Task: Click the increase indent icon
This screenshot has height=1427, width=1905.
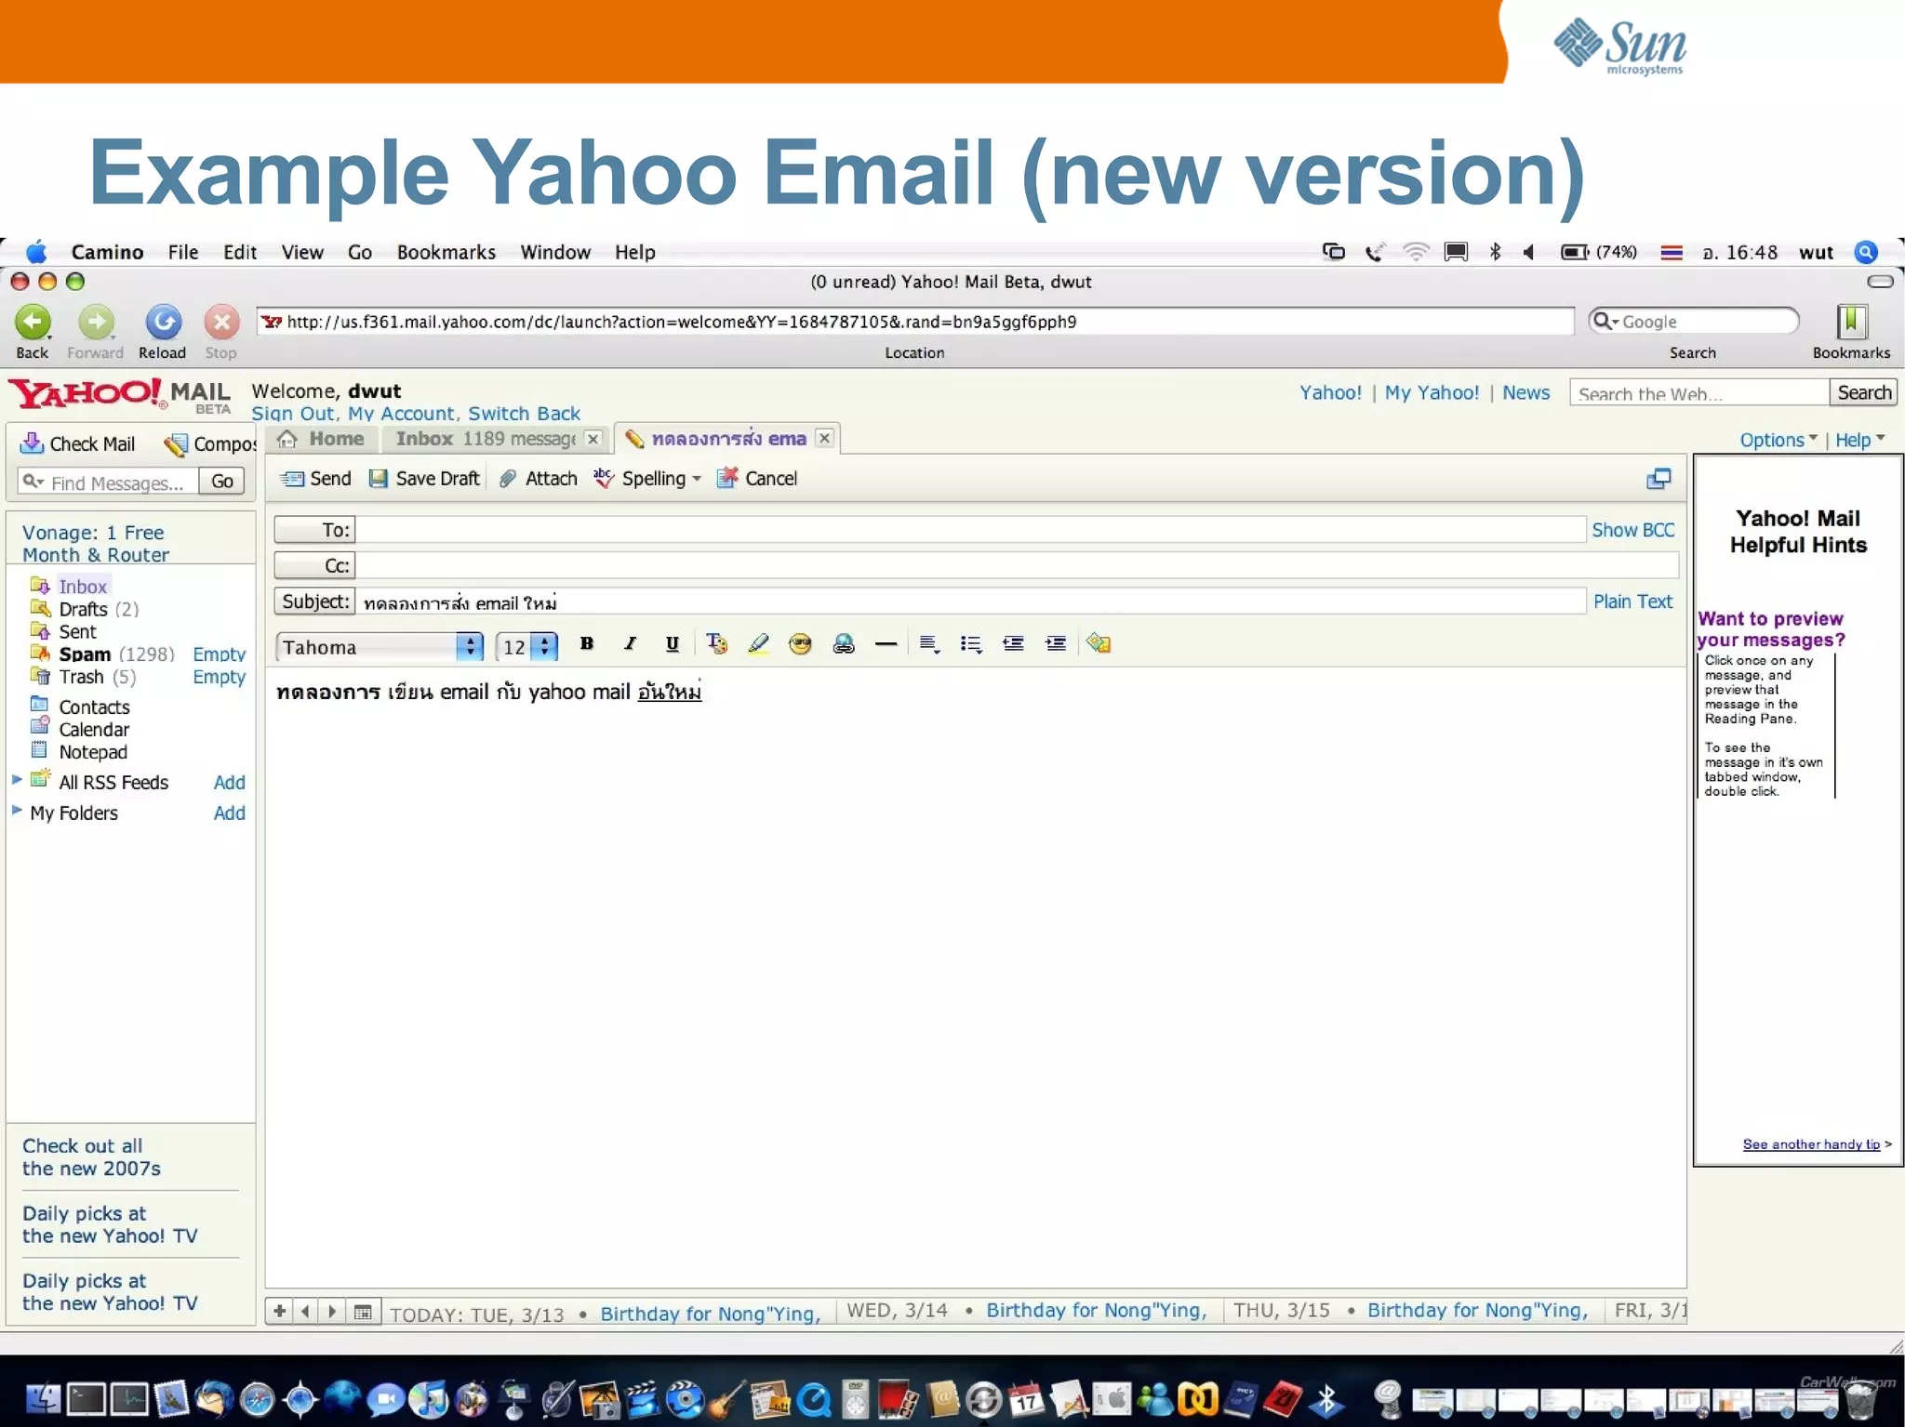Action: click(x=1056, y=643)
